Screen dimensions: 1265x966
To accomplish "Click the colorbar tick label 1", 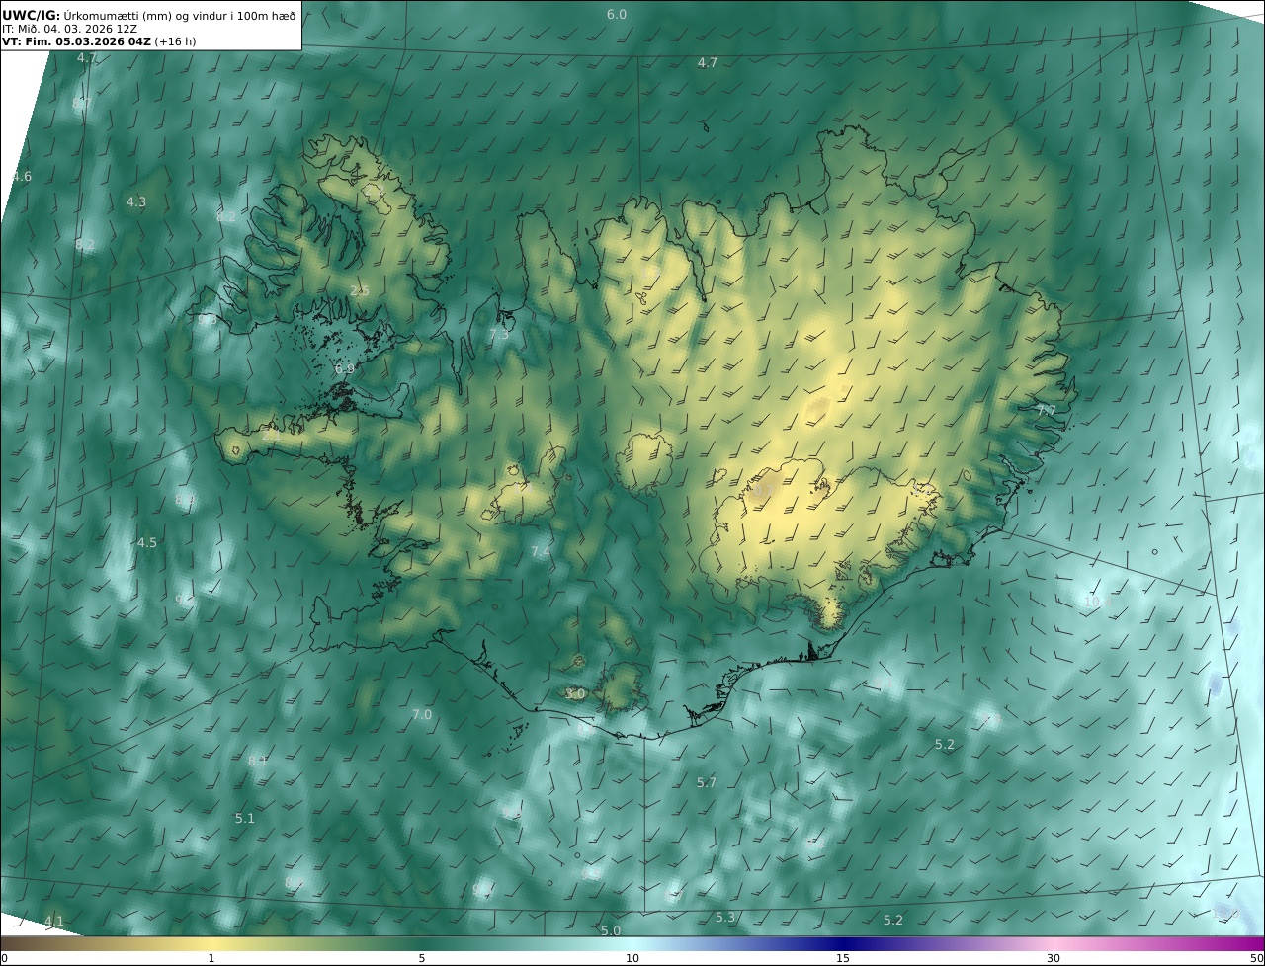I will click(x=211, y=958).
